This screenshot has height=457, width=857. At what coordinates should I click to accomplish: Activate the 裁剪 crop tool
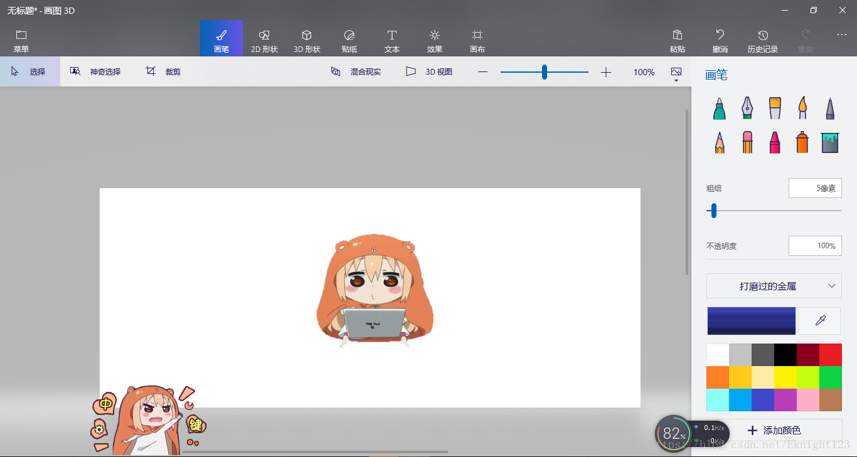(x=164, y=71)
